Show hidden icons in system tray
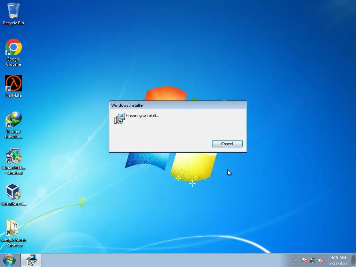 point(296,260)
